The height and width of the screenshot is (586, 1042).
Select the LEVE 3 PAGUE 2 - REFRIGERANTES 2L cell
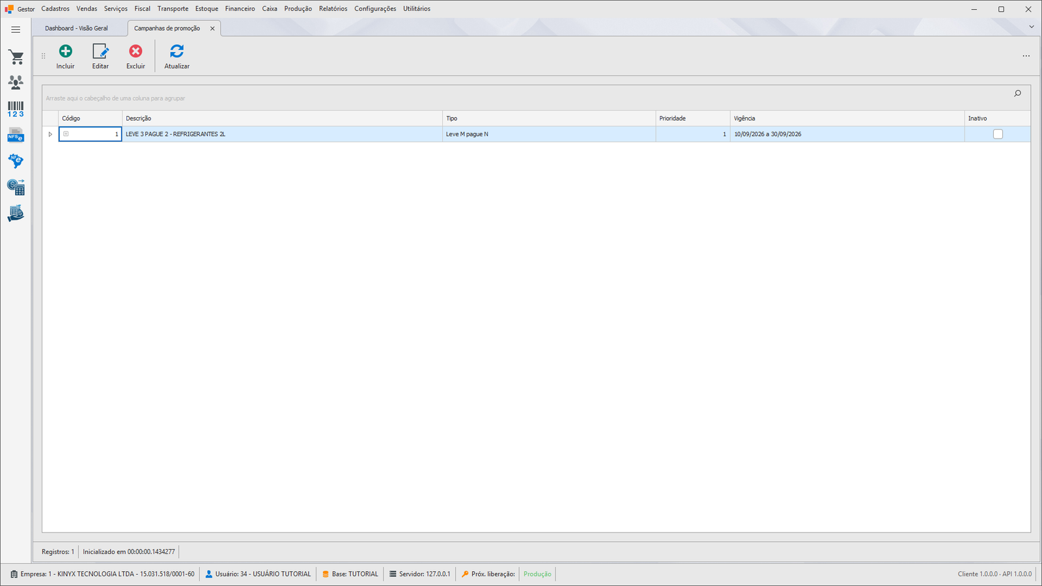tap(283, 134)
